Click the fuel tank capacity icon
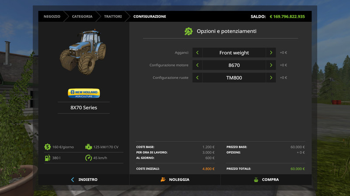350x196 pixels. 47,158
